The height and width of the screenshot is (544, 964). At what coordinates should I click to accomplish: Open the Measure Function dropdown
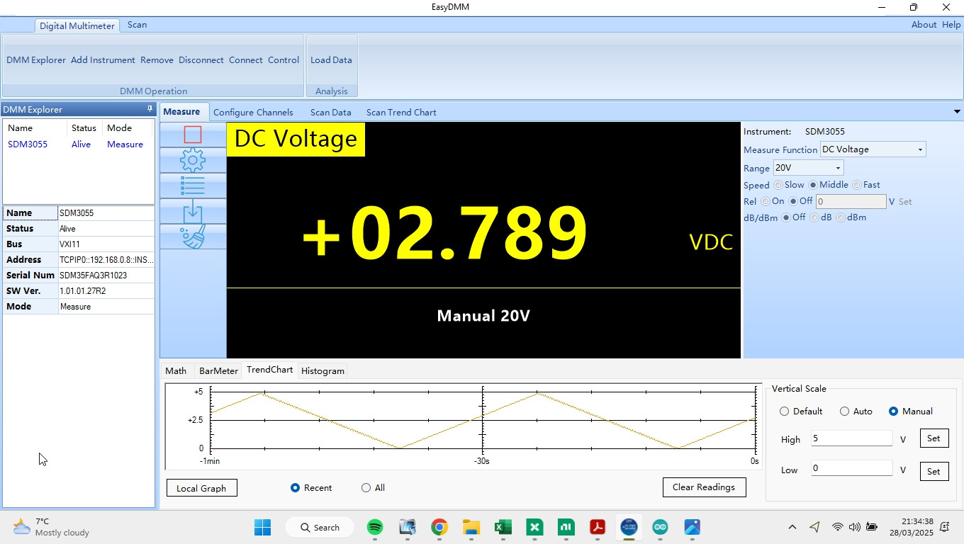[921, 149]
